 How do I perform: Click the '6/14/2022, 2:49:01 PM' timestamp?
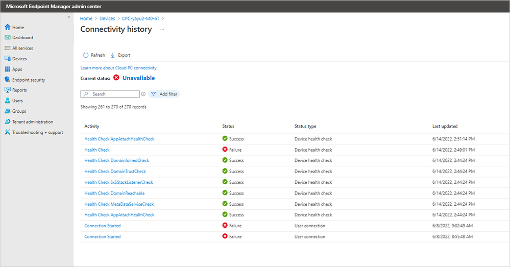[453, 150]
